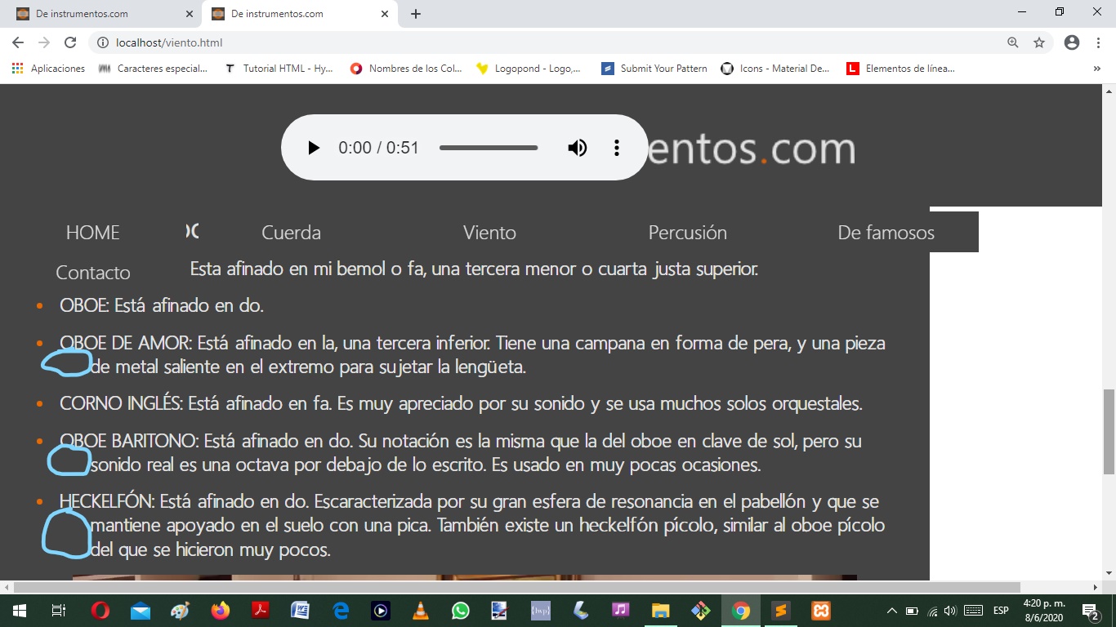Go back to previous page
1116x627 pixels.
tap(18, 42)
